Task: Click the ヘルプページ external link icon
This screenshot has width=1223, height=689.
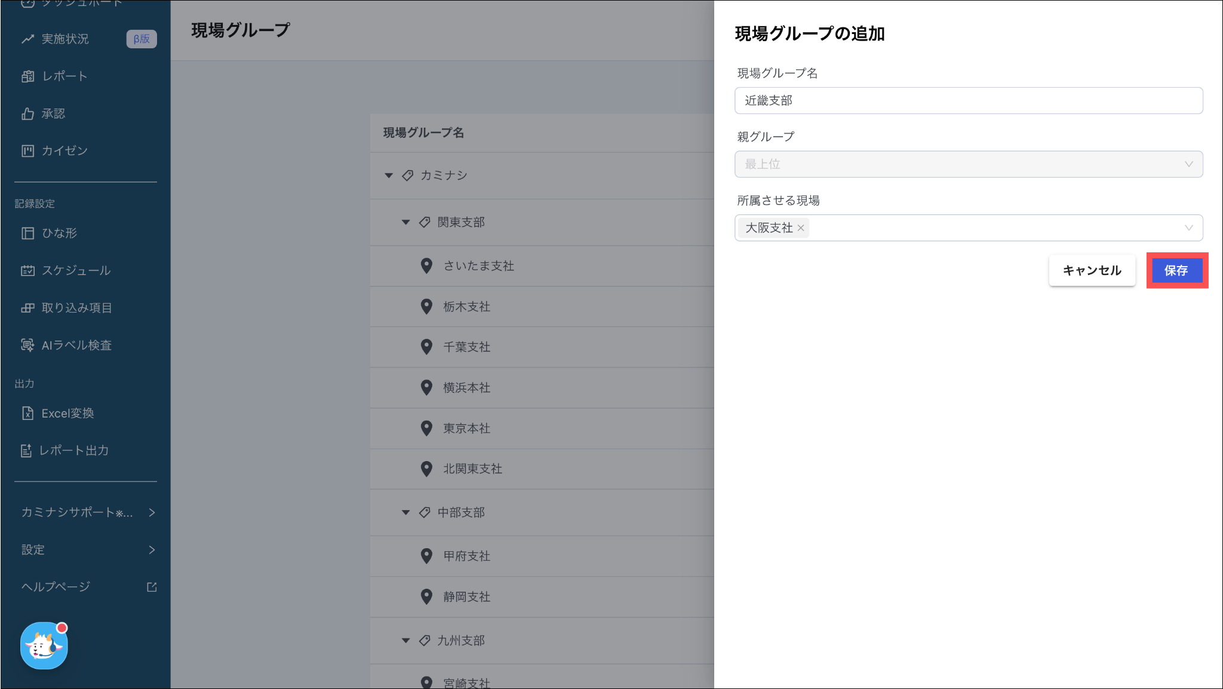Action: click(152, 587)
